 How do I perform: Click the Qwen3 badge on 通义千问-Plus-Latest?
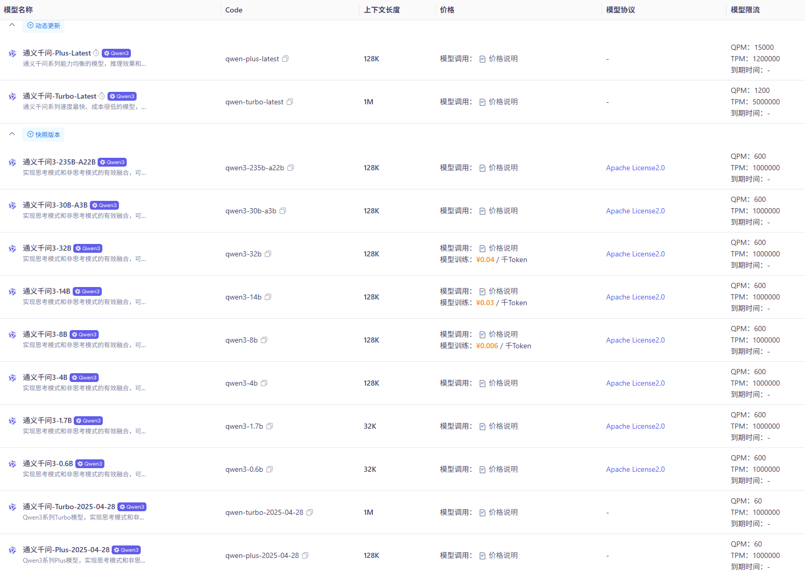point(116,53)
